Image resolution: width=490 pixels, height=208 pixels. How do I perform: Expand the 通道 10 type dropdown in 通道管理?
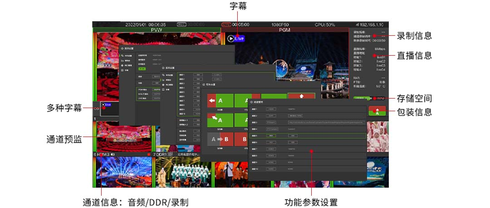tap(271, 169)
